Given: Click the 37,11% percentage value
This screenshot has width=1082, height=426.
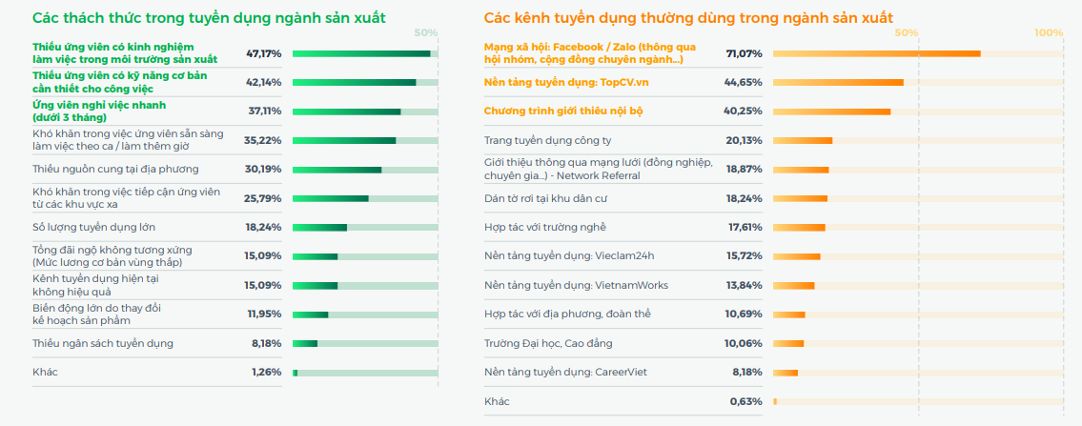Looking at the screenshot, I should tap(263, 111).
